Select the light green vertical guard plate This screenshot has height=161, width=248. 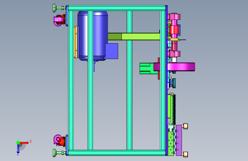coord(169,106)
